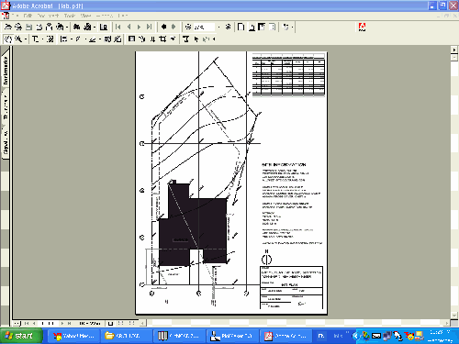The height and width of the screenshot is (344, 459).
Task: Set view to Fit Width
Action: point(262,28)
